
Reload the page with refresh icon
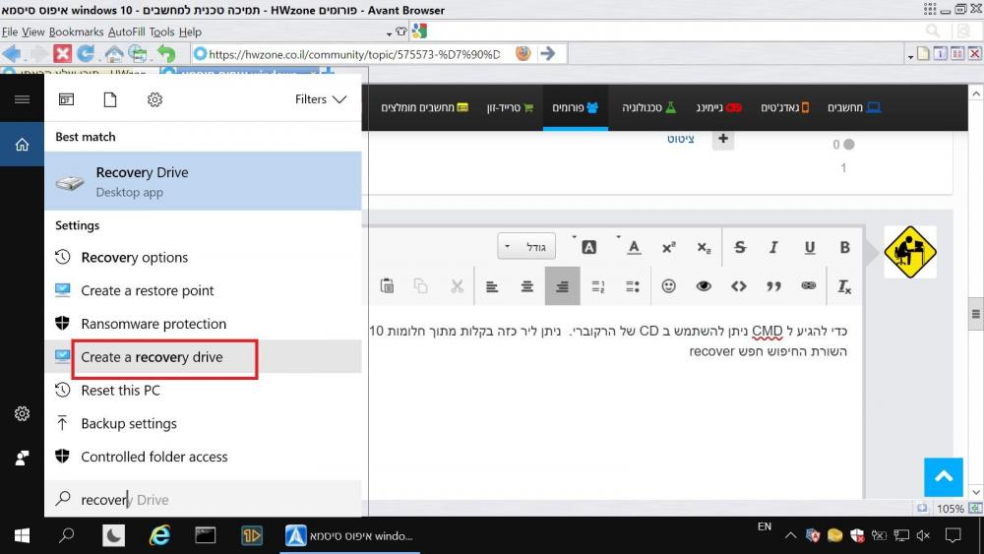[87, 53]
